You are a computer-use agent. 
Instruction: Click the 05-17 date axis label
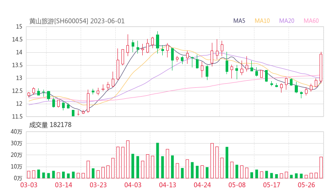click(272, 185)
